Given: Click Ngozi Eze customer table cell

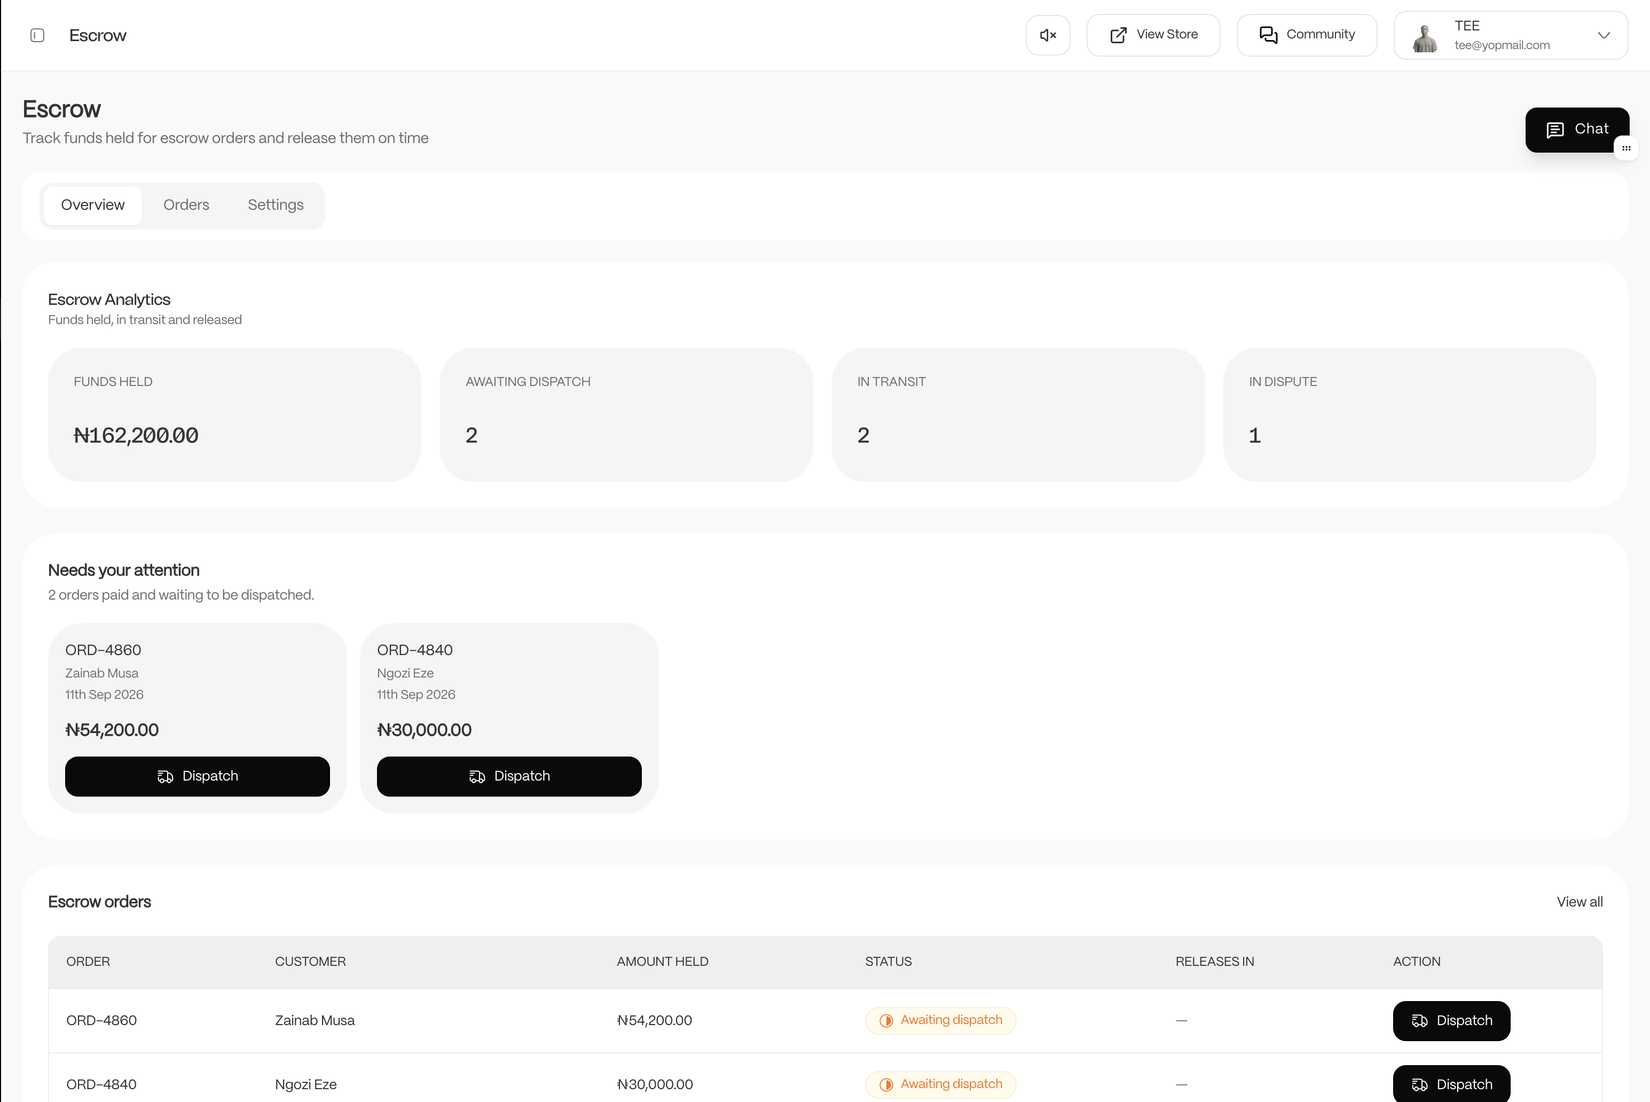Looking at the screenshot, I should point(305,1084).
